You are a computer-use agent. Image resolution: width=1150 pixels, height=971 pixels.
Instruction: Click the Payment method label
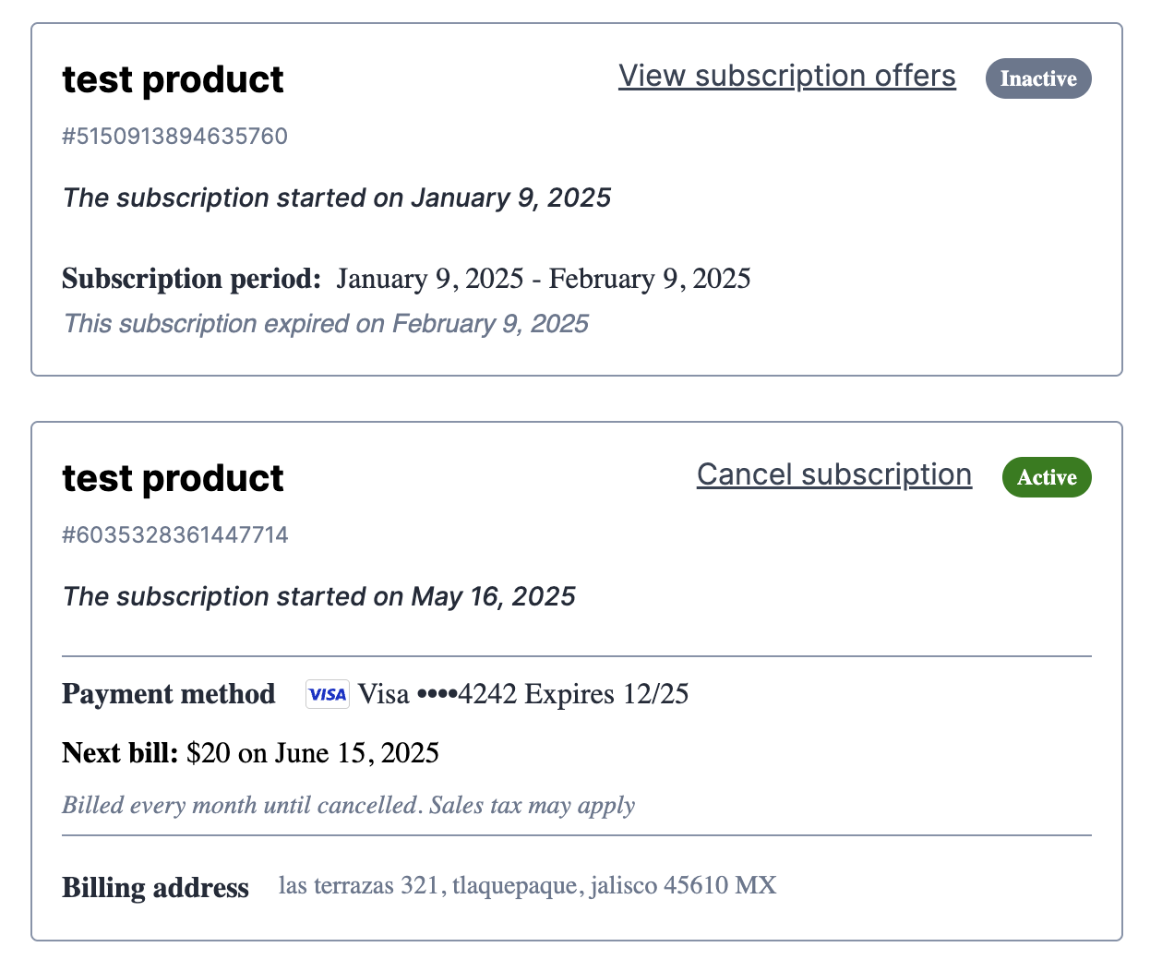(x=168, y=694)
